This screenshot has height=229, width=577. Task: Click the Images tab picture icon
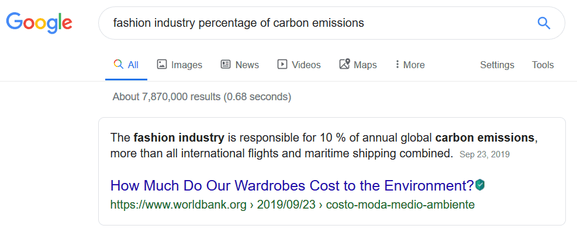click(x=162, y=65)
